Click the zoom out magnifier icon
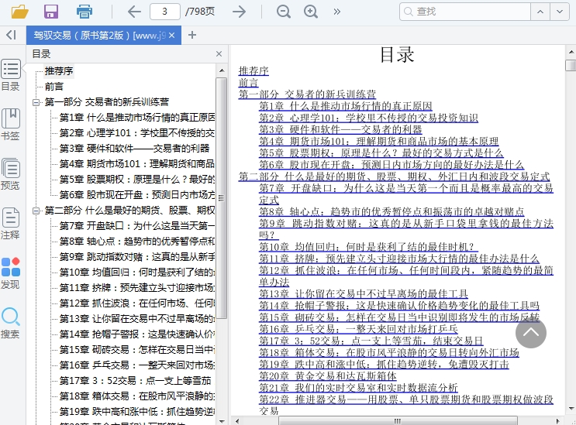 coord(284,12)
